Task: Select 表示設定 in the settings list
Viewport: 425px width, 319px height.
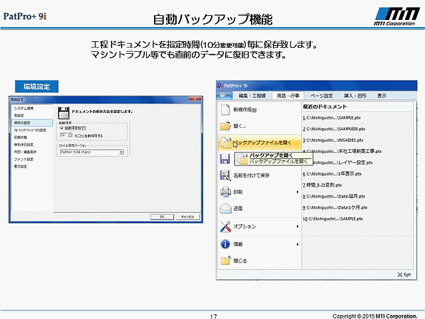Action: [x=21, y=167]
